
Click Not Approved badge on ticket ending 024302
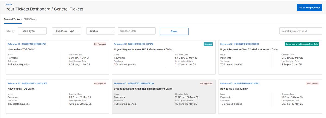[x=100, y=84]
